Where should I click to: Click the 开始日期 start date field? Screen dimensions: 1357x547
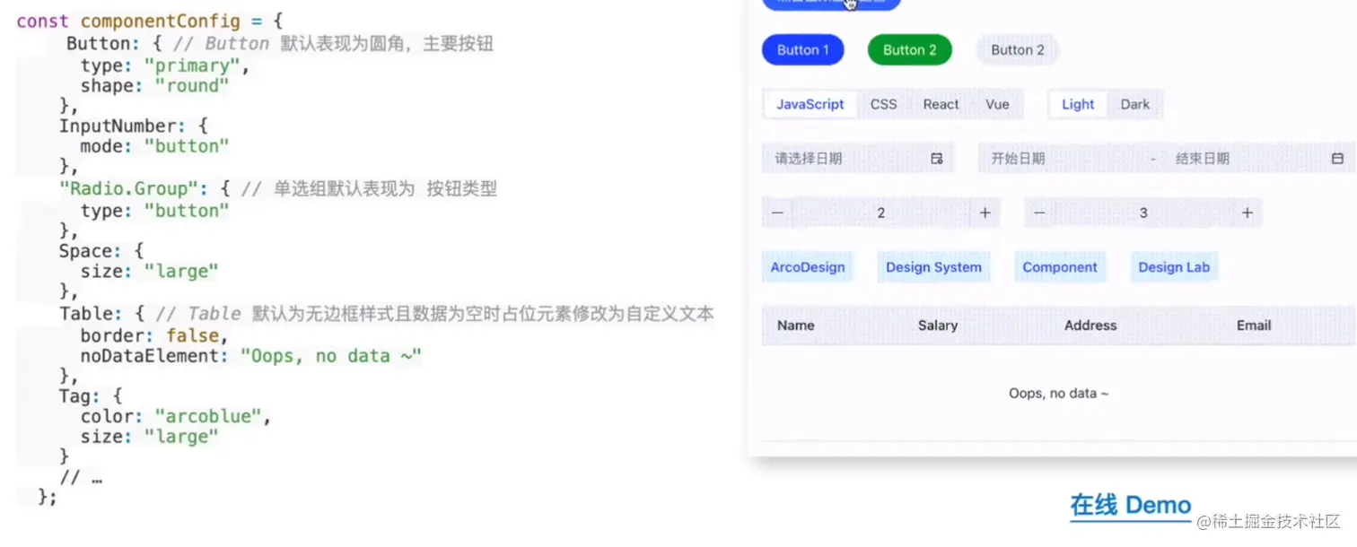1064,159
